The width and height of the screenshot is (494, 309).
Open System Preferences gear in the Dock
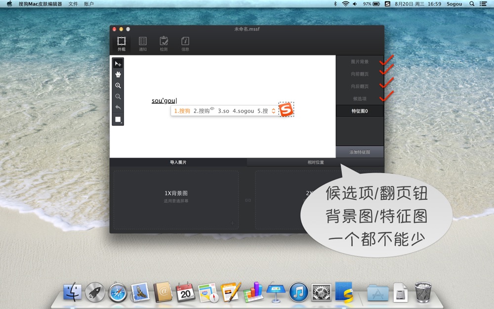(x=322, y=293)
